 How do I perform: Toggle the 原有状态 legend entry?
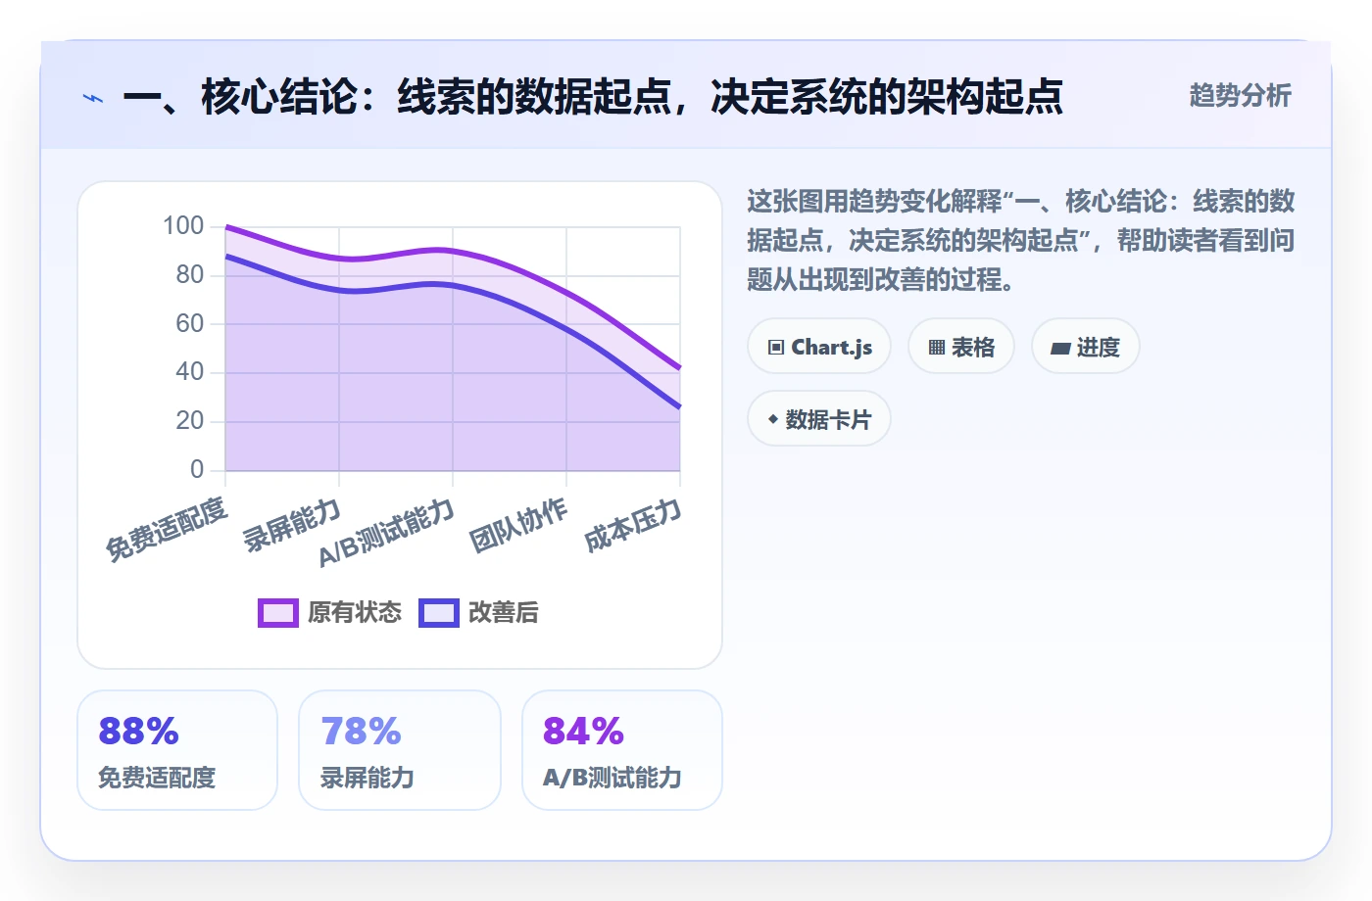[x=329, y=613]
